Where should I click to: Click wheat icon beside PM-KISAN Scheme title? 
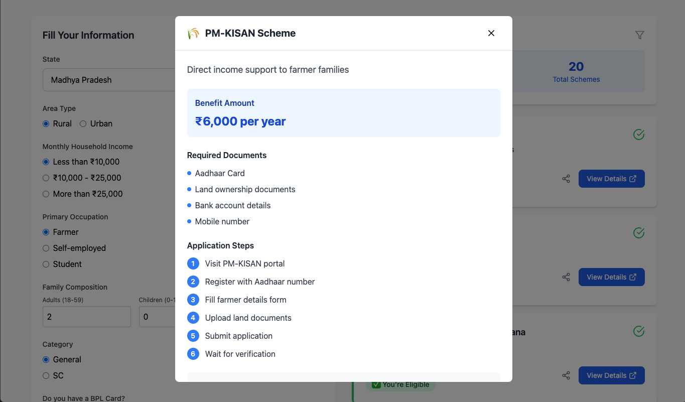193,34
